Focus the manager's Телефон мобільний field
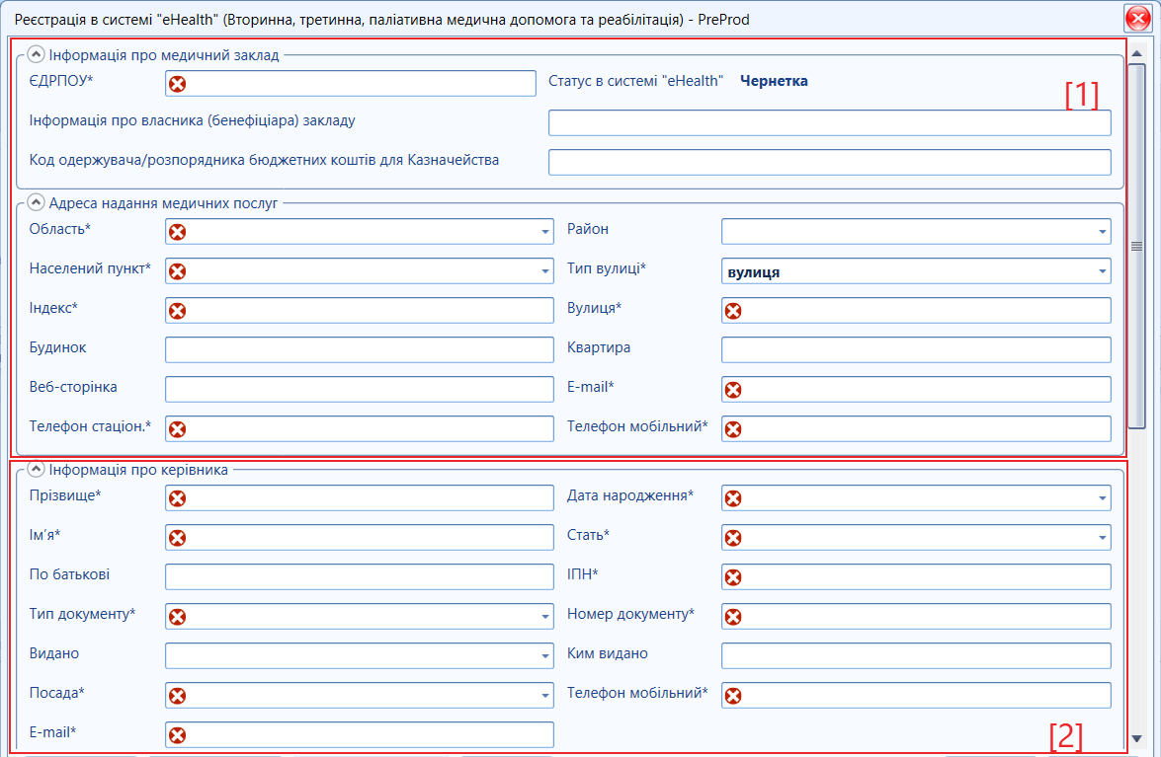The image size is (1161, 757). click(x=916, y=696)
